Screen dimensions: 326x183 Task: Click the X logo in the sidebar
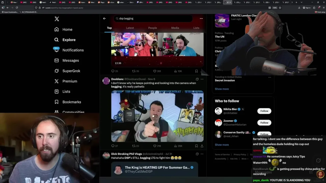(x=57, y=19)
